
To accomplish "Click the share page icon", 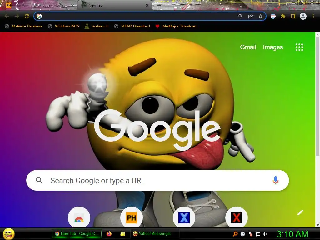I will coord(251,16).
